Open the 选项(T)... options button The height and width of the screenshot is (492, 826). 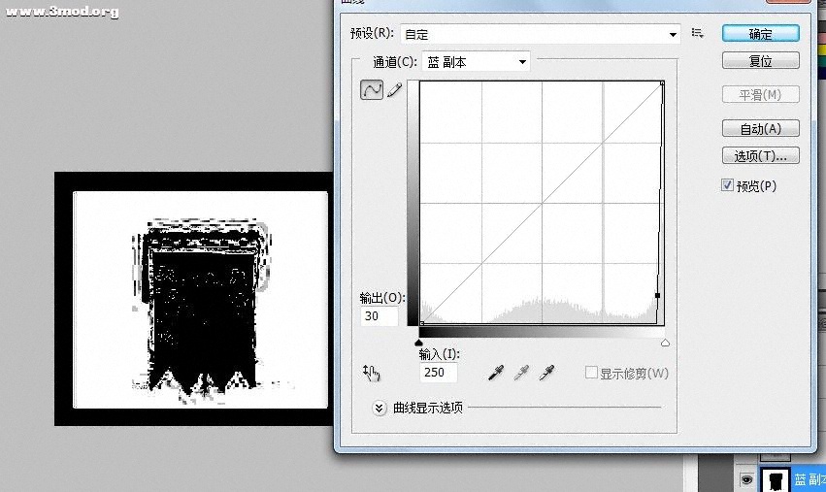point(760,155)
